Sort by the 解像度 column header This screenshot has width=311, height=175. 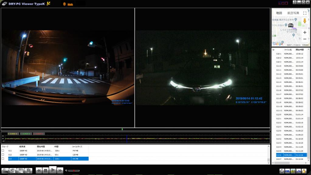[x=22, y=147]
